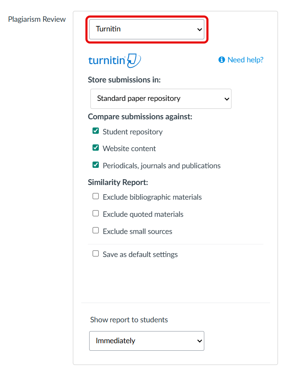Click the Similarity Report heading
The height and width of the screenshot is (370, 283).
(118, 182)
